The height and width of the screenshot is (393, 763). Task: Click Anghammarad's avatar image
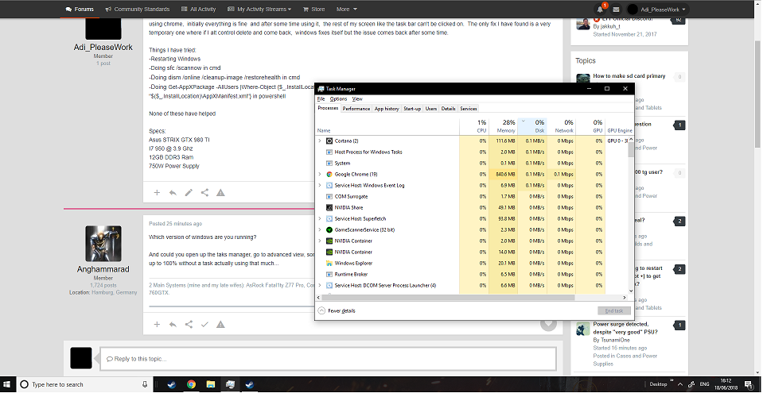(x=103, y=244)
